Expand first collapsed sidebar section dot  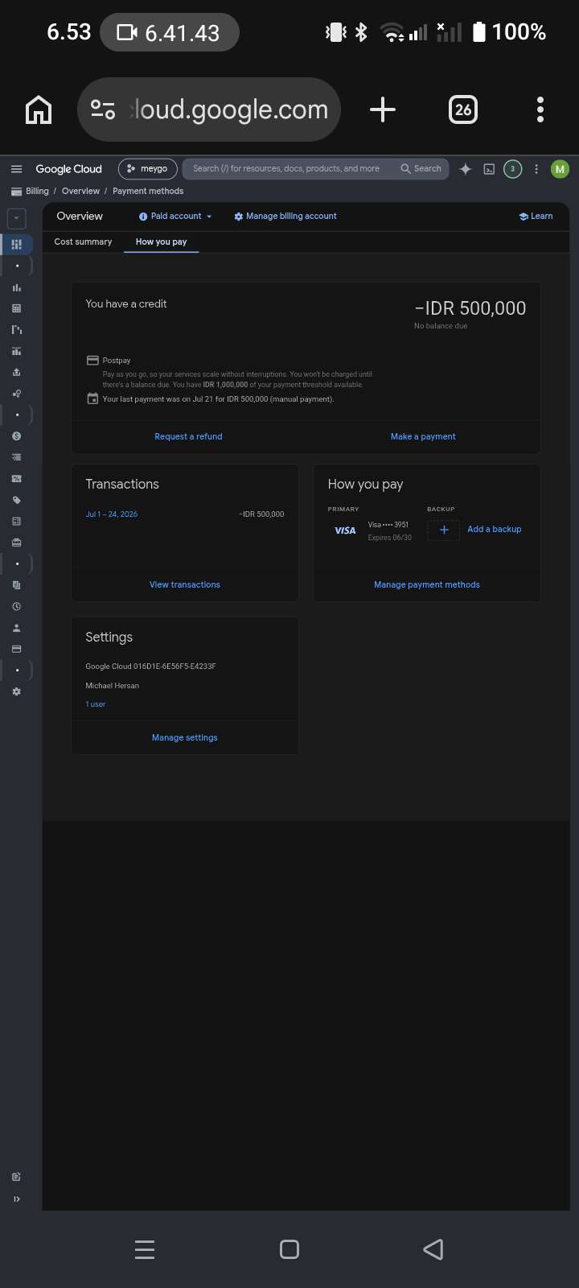[x=17, y=266]
